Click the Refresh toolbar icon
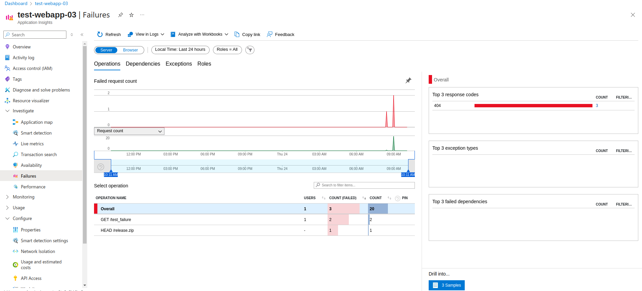The width and height of the screenshot is (642, 291). (x=100, y=34)
